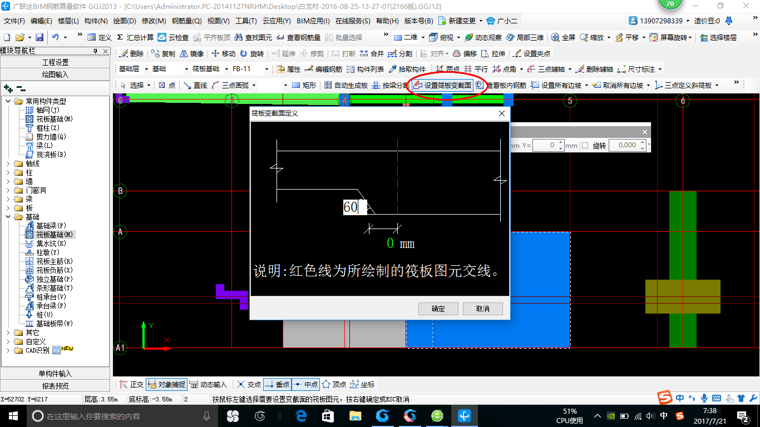This screenshot has height=427, width=760.
Task: Open 报表预览 report preview
Action: coord(55,386)
